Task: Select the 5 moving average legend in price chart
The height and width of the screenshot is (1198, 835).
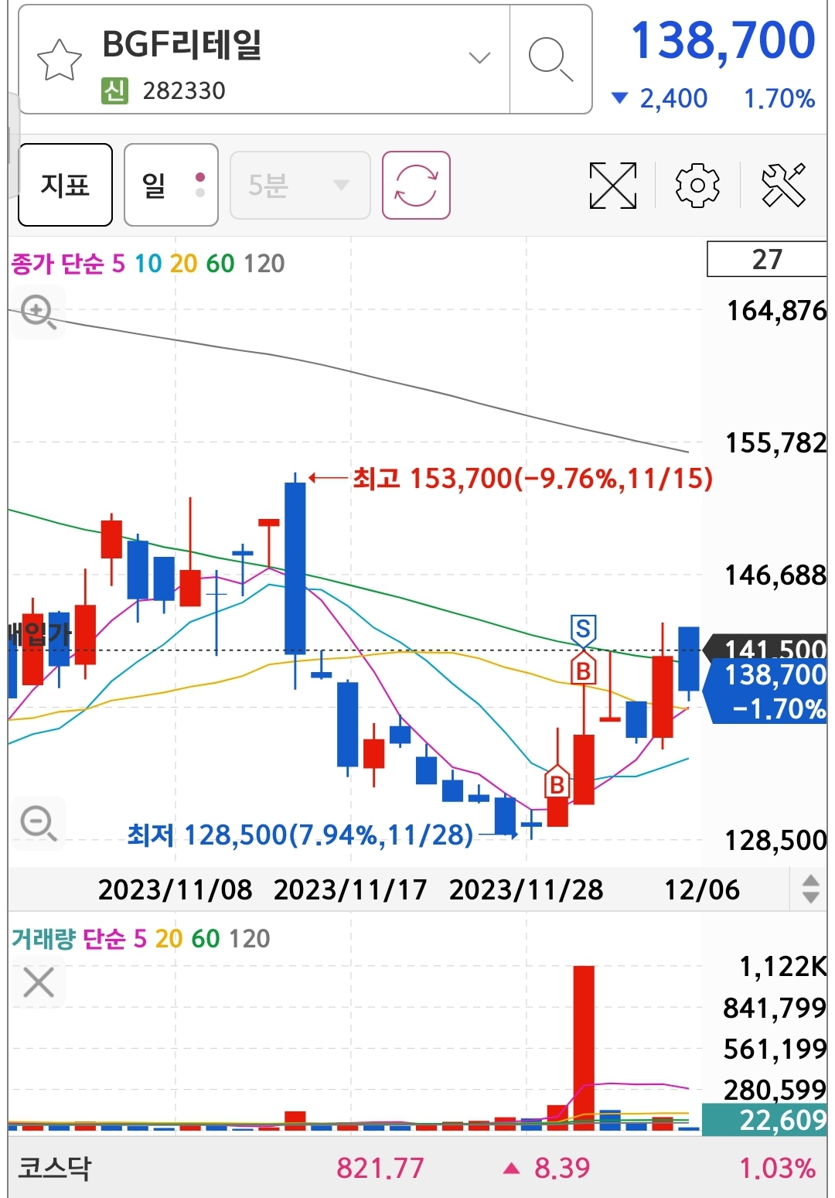Action: click(118, 264)
